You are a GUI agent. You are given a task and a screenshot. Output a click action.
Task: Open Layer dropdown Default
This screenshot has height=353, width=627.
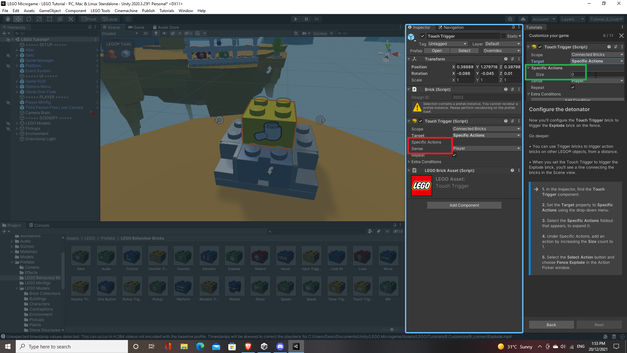coord(503,44)
